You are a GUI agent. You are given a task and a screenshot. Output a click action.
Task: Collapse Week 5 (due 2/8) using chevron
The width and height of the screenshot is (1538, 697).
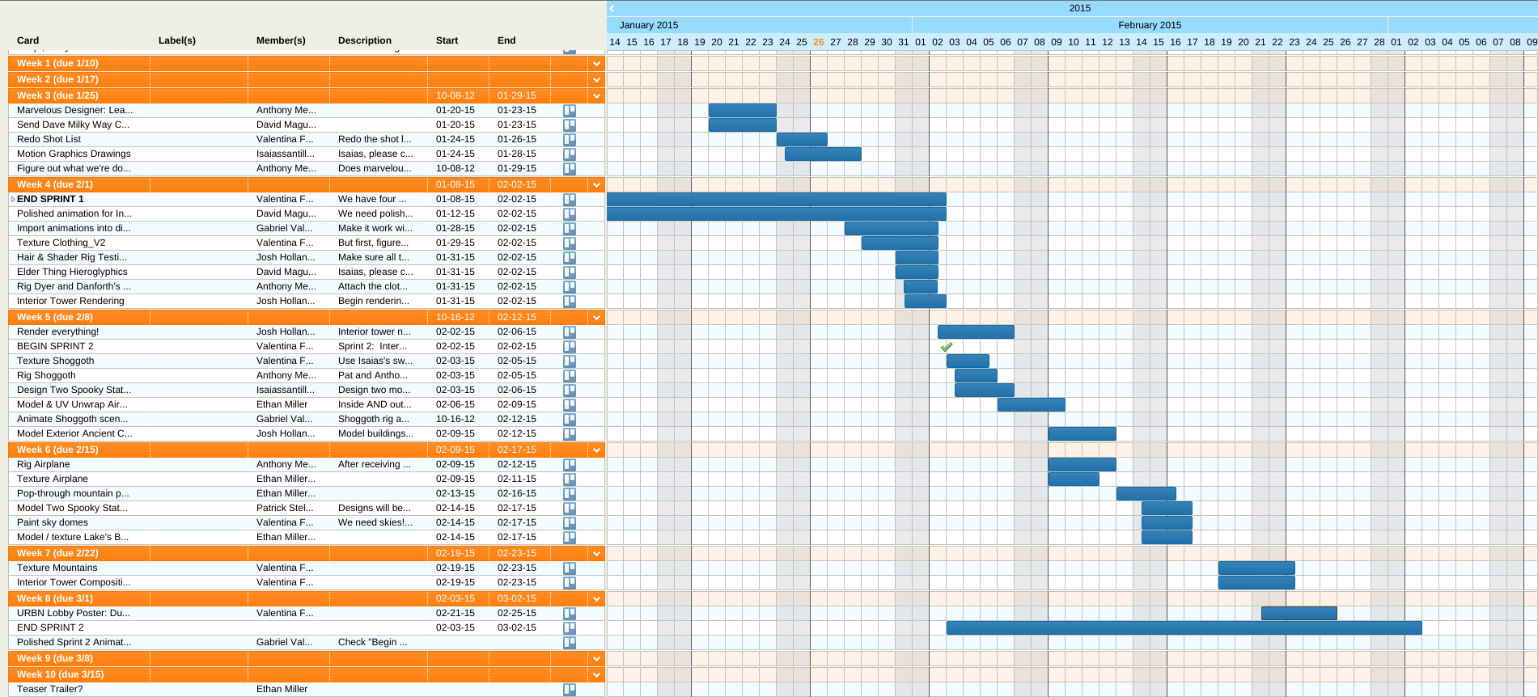[597, 318]
